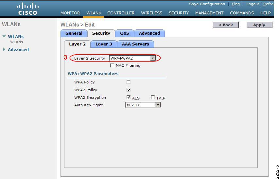Open the Layer 2 Security dropdown
279x179 pixels.
pyautogui.click(x=132, y=58)
